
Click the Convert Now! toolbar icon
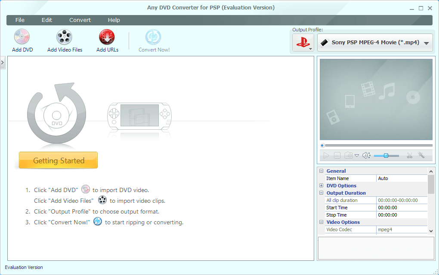tap(153, 37)
